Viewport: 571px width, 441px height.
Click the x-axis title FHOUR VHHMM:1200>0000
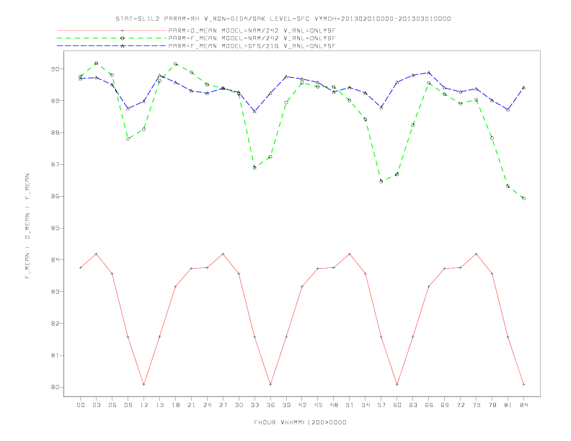click(x=300, y=422)
